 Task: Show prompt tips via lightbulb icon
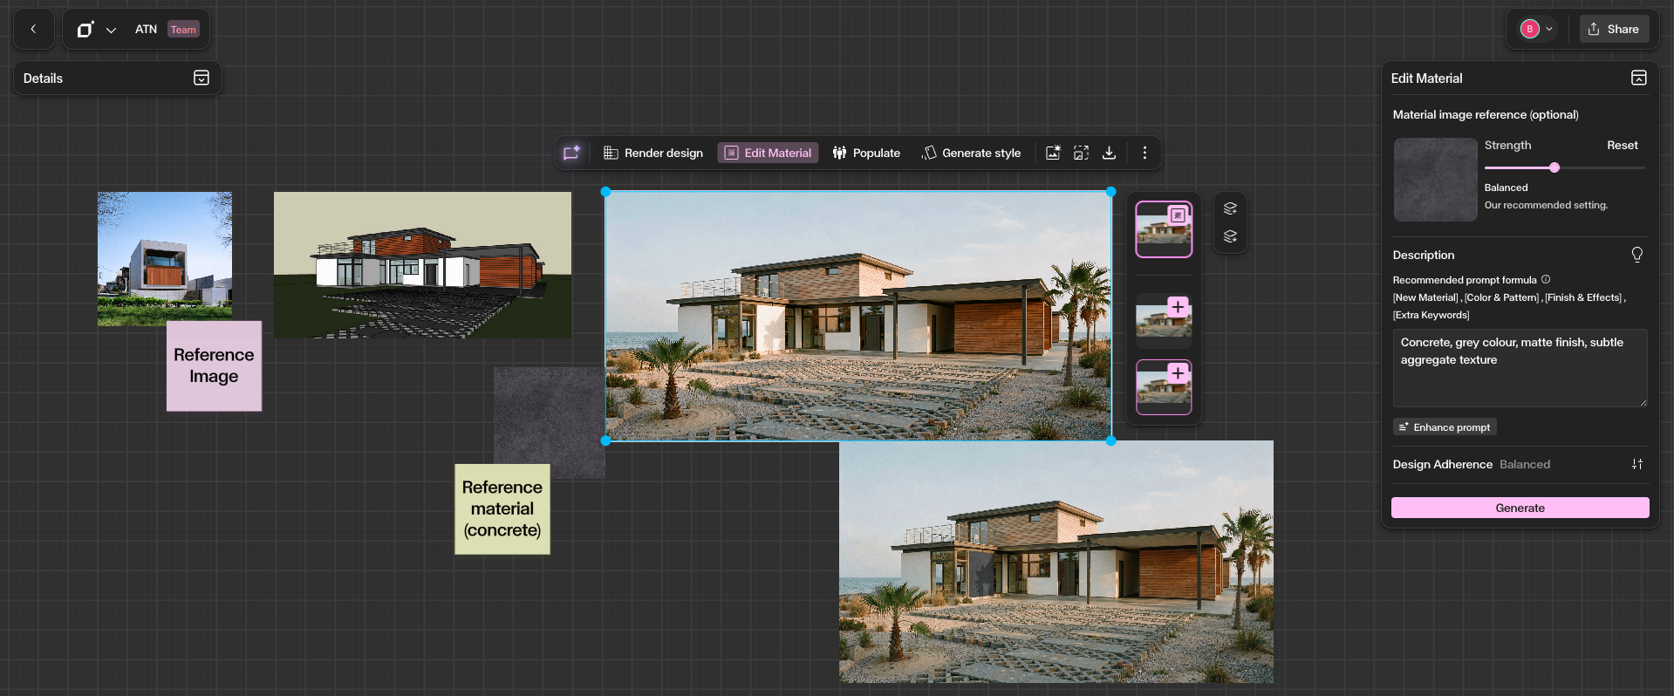pos(1636,255)
